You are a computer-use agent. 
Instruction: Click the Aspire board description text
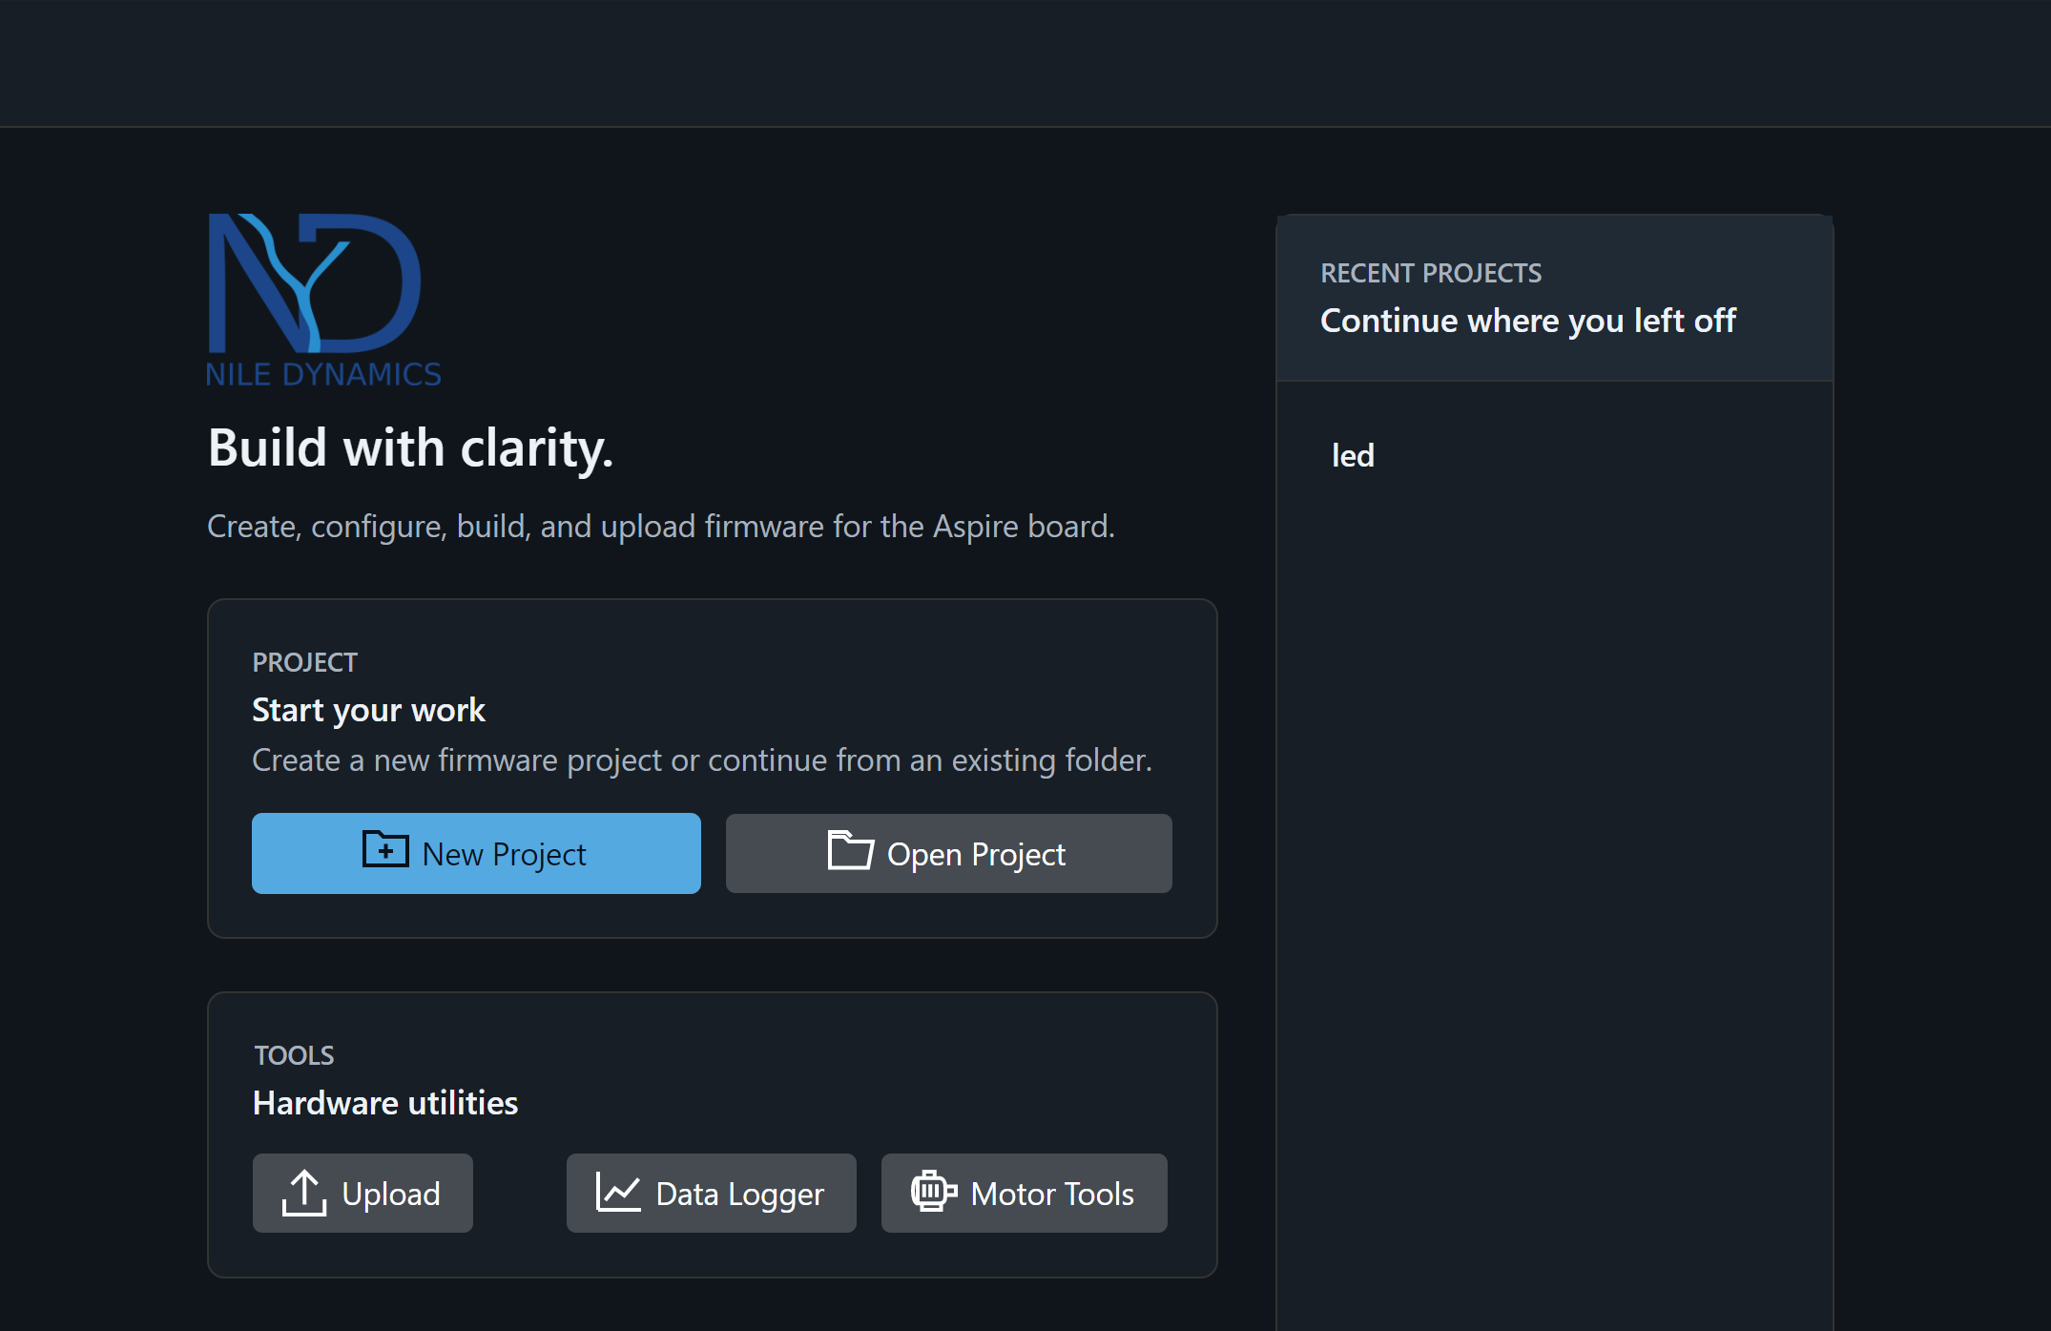661,526
